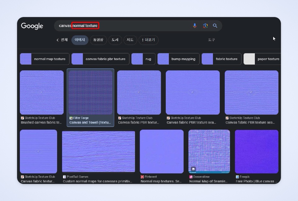Open Google Lens image search
This screenshot has height=201, width=298.
coord(205,26)
